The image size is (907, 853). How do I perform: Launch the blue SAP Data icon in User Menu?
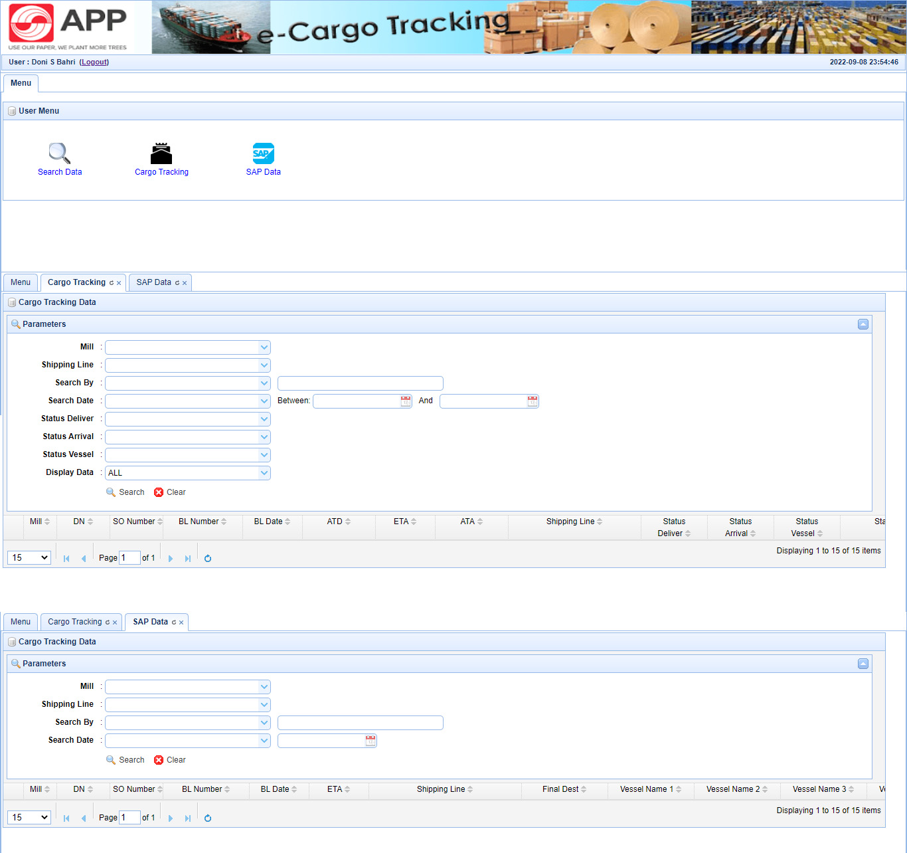click(263, 153)
